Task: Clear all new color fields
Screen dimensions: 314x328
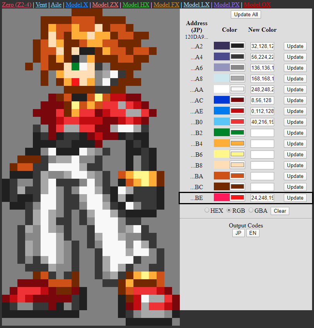Action: (x=280, y=211)
